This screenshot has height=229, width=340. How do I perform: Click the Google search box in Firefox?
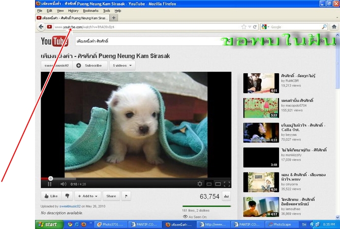(x=295, y=27)
